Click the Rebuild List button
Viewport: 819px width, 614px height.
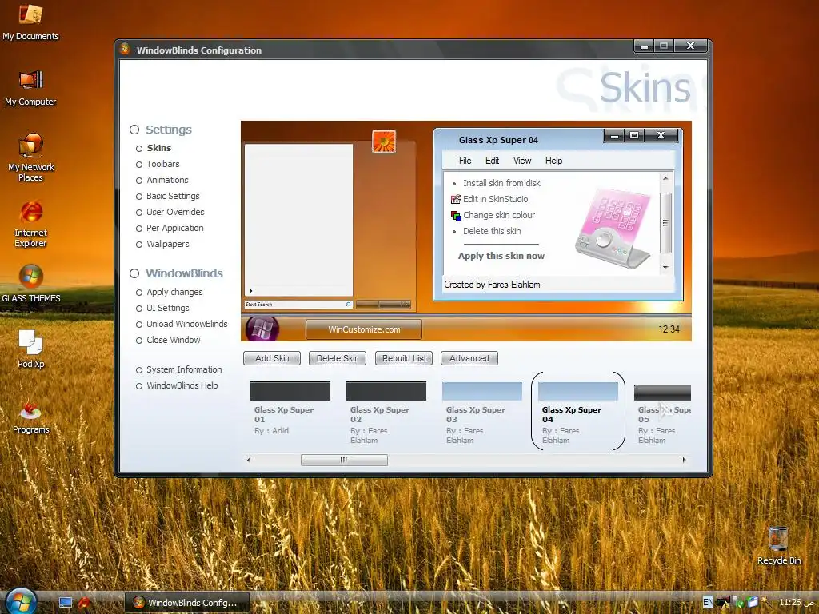[x=404, y=359]
